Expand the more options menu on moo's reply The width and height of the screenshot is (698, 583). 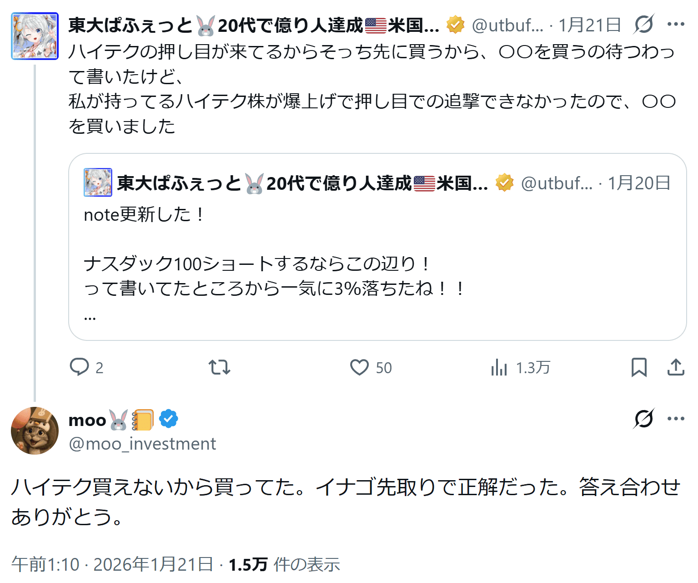(676, 419)
